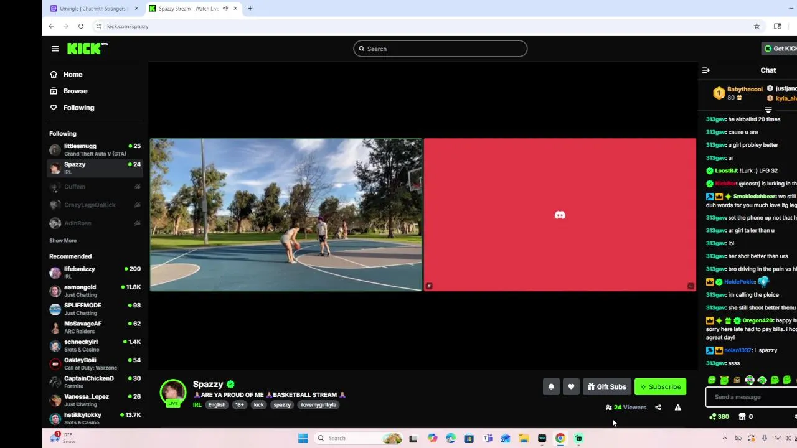Click Spazzy's live avatar
Screen dimensions: 797x448
click(173, 393)
